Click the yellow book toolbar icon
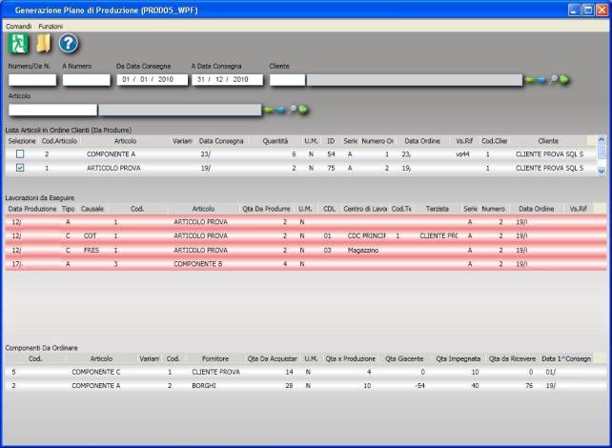 pyautogui.click(x=43, y=43)
